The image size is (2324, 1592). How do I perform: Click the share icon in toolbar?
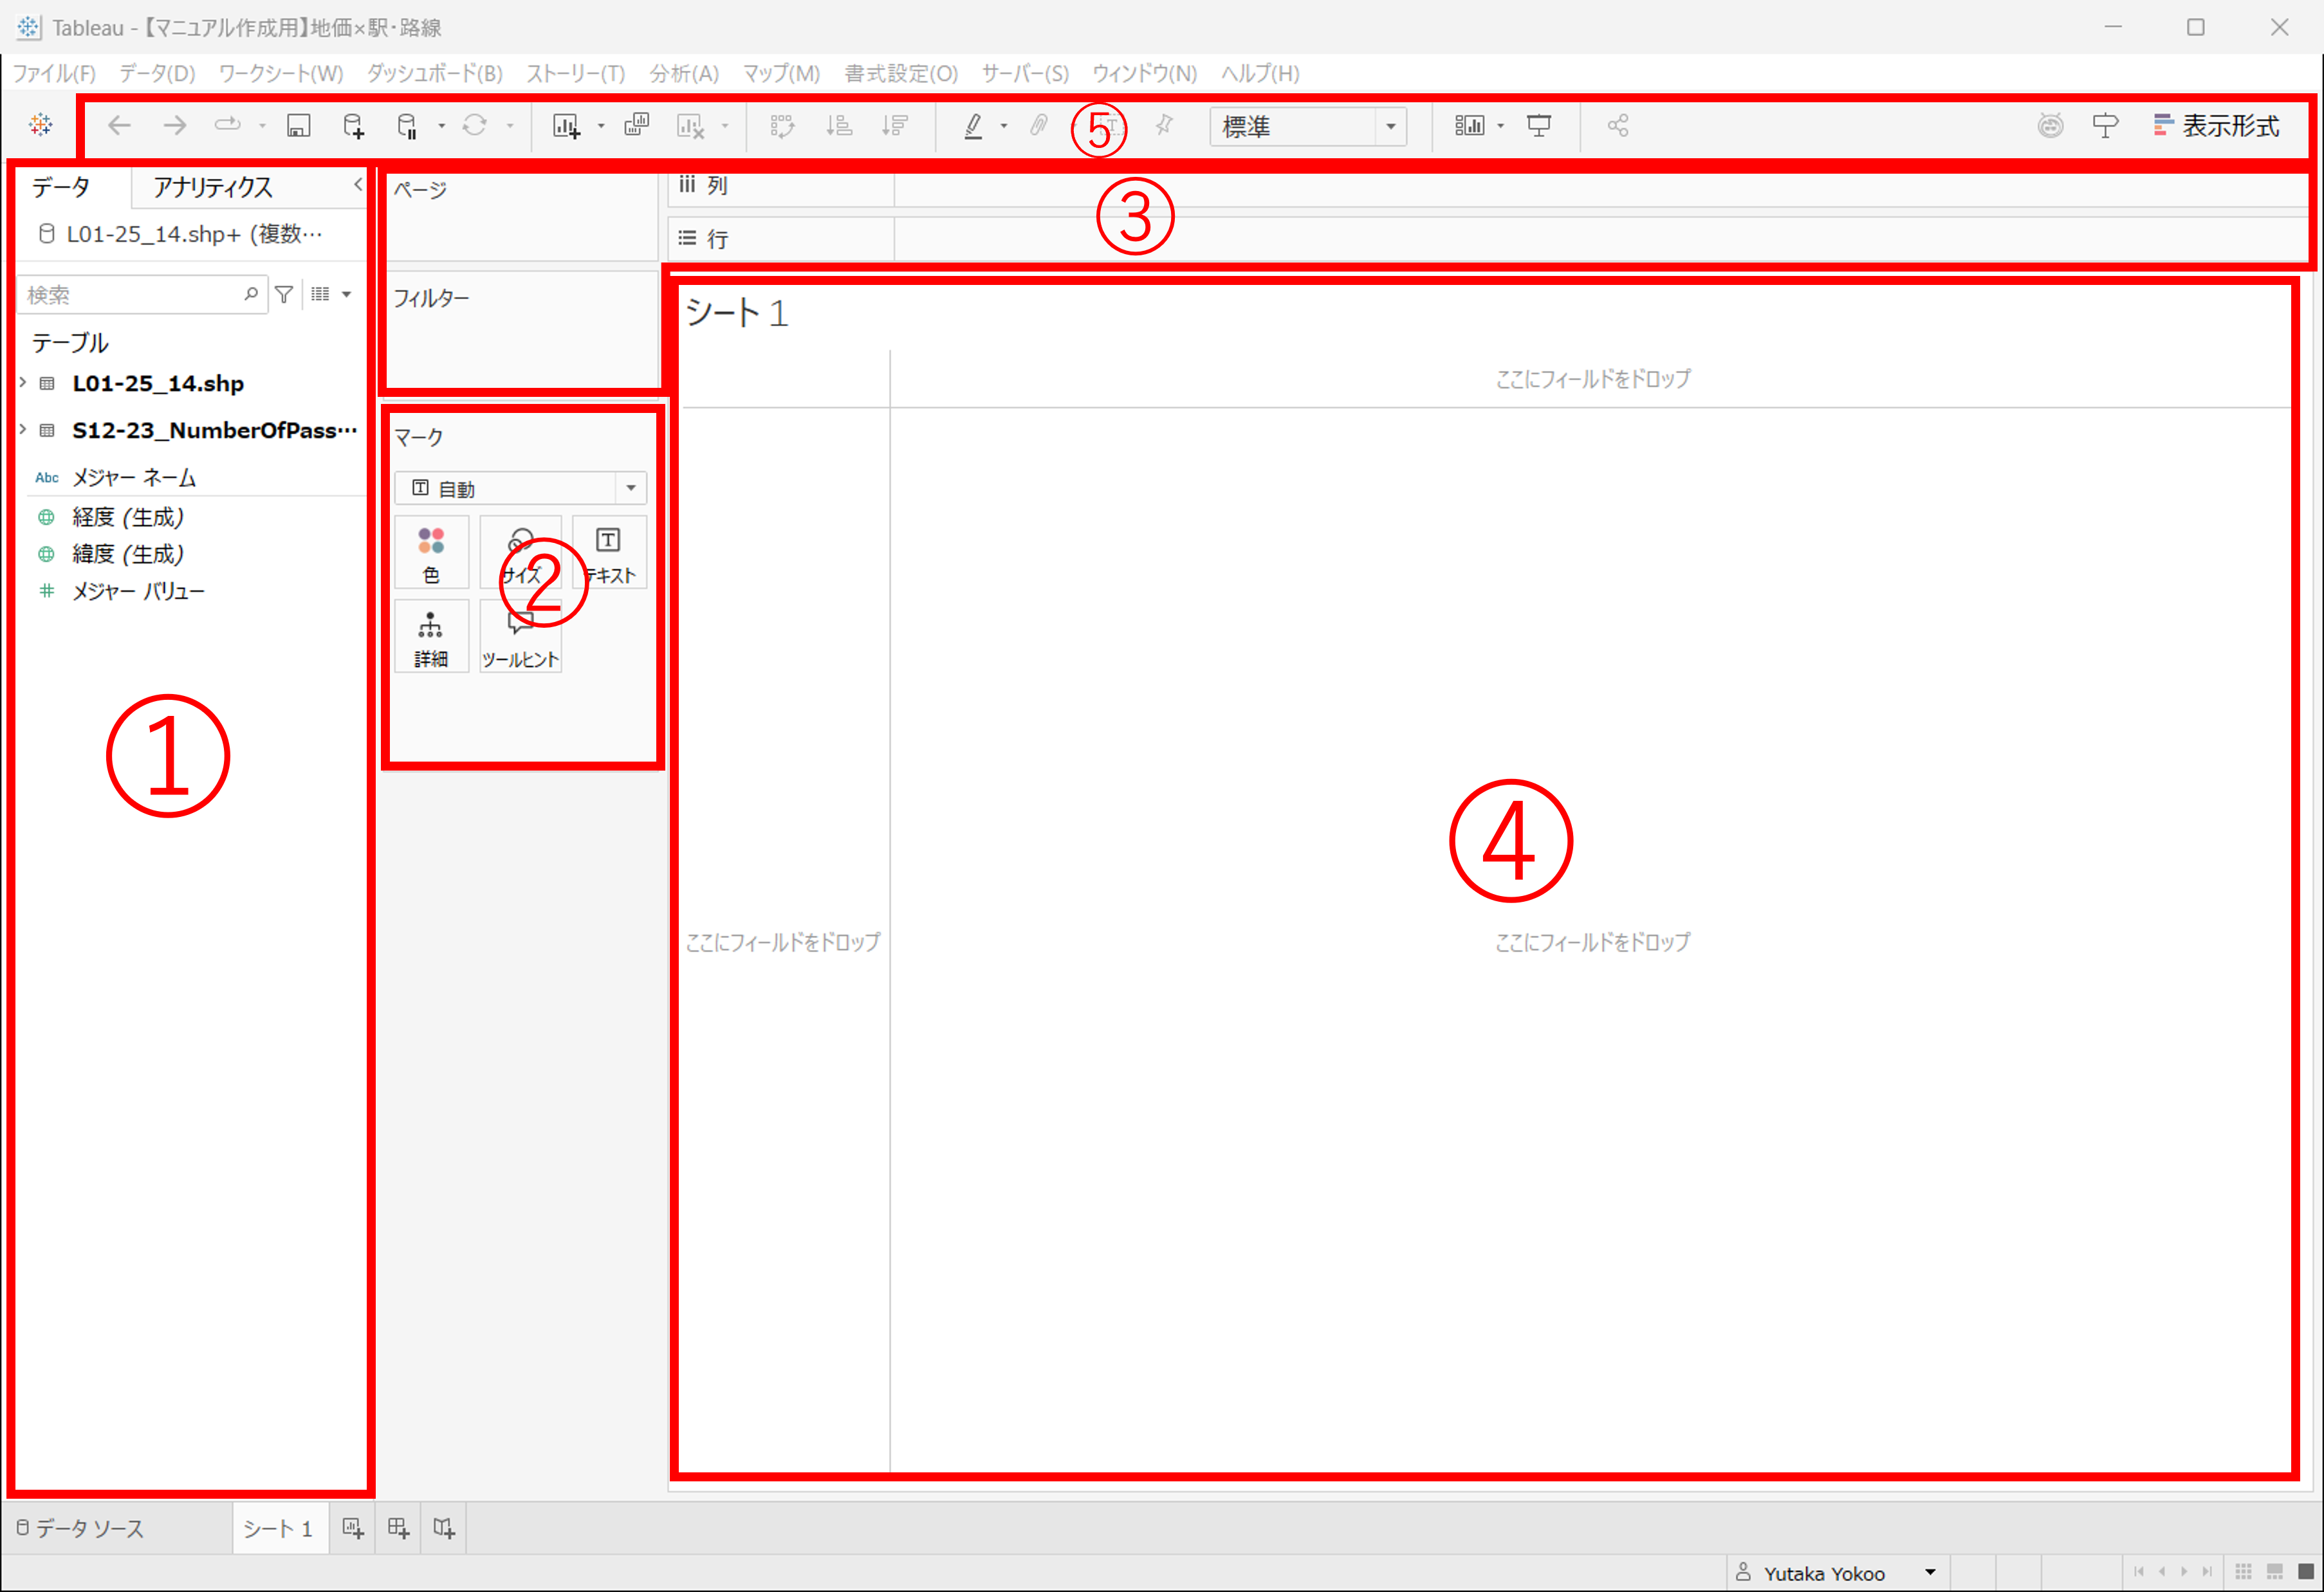(x=1618, y=125)
